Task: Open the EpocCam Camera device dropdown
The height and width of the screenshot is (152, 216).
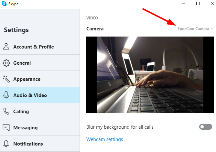Action: pyautogui.click(x=193, y=29)
